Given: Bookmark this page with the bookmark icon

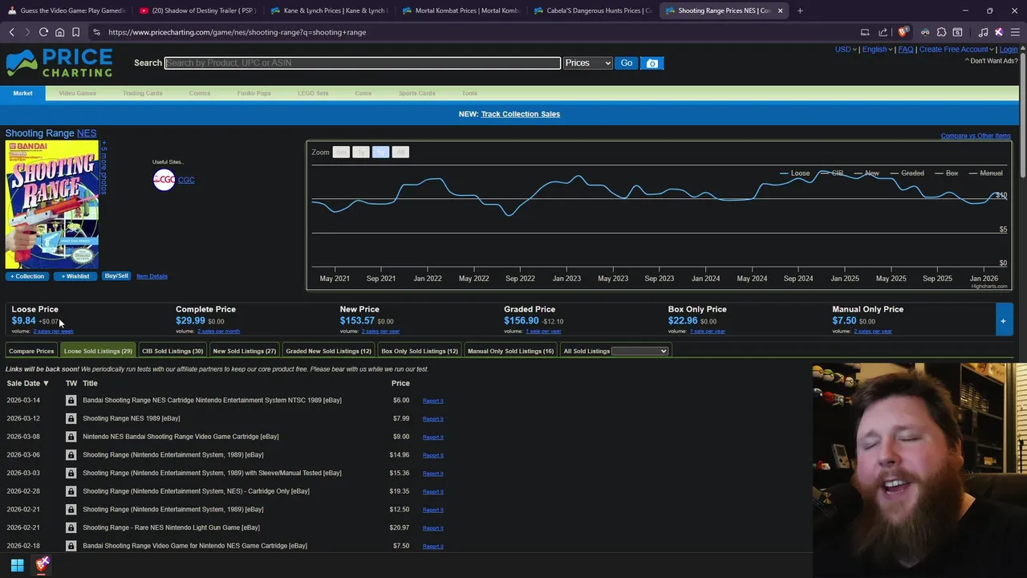Looking at the screenshot, I should (75, 32).
